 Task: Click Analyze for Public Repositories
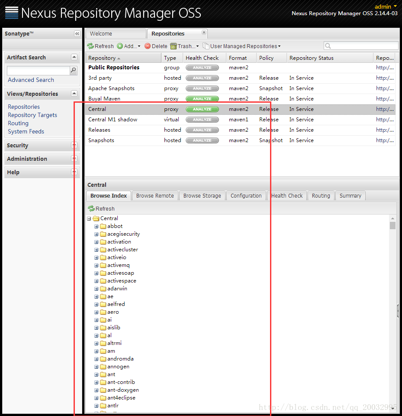(x=202, y=68)
